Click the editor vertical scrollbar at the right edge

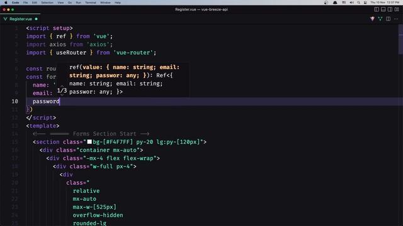click(x=400, y=39)
